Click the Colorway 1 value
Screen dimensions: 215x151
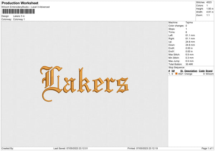coord(19,19)
